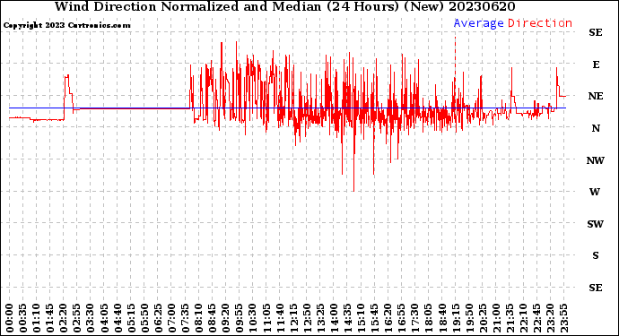Viewport: 619px width, 336px height.
Task: Click the 01:45 time axis label
Action: click(50, 318)
